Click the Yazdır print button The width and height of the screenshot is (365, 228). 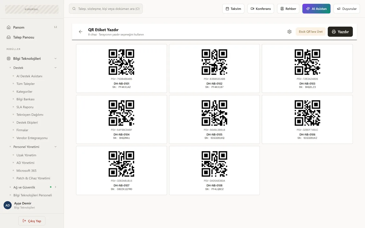coord(340,32)
